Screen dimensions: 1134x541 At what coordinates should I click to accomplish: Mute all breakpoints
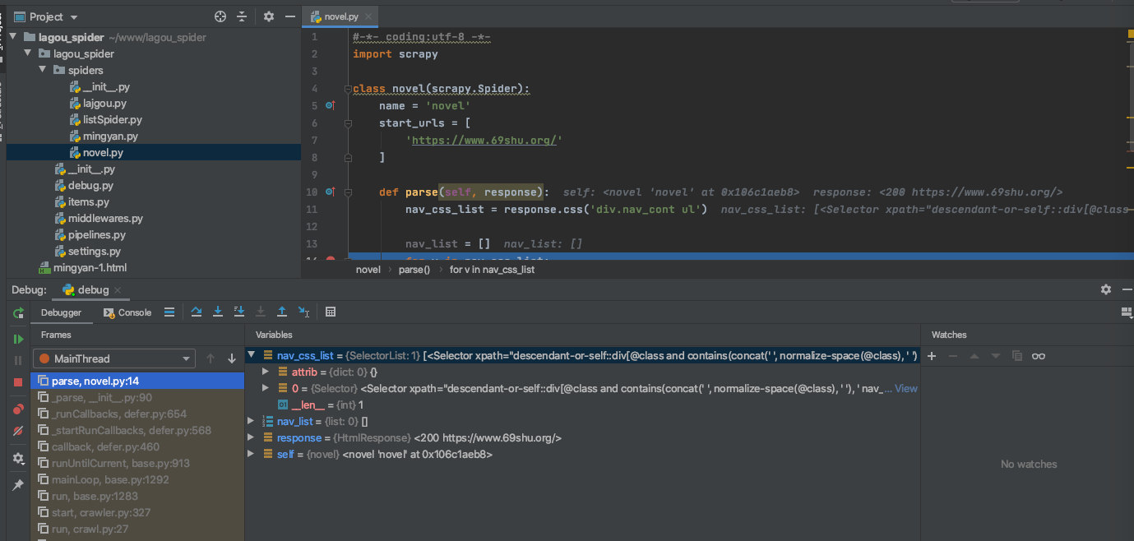coord(18,431)
